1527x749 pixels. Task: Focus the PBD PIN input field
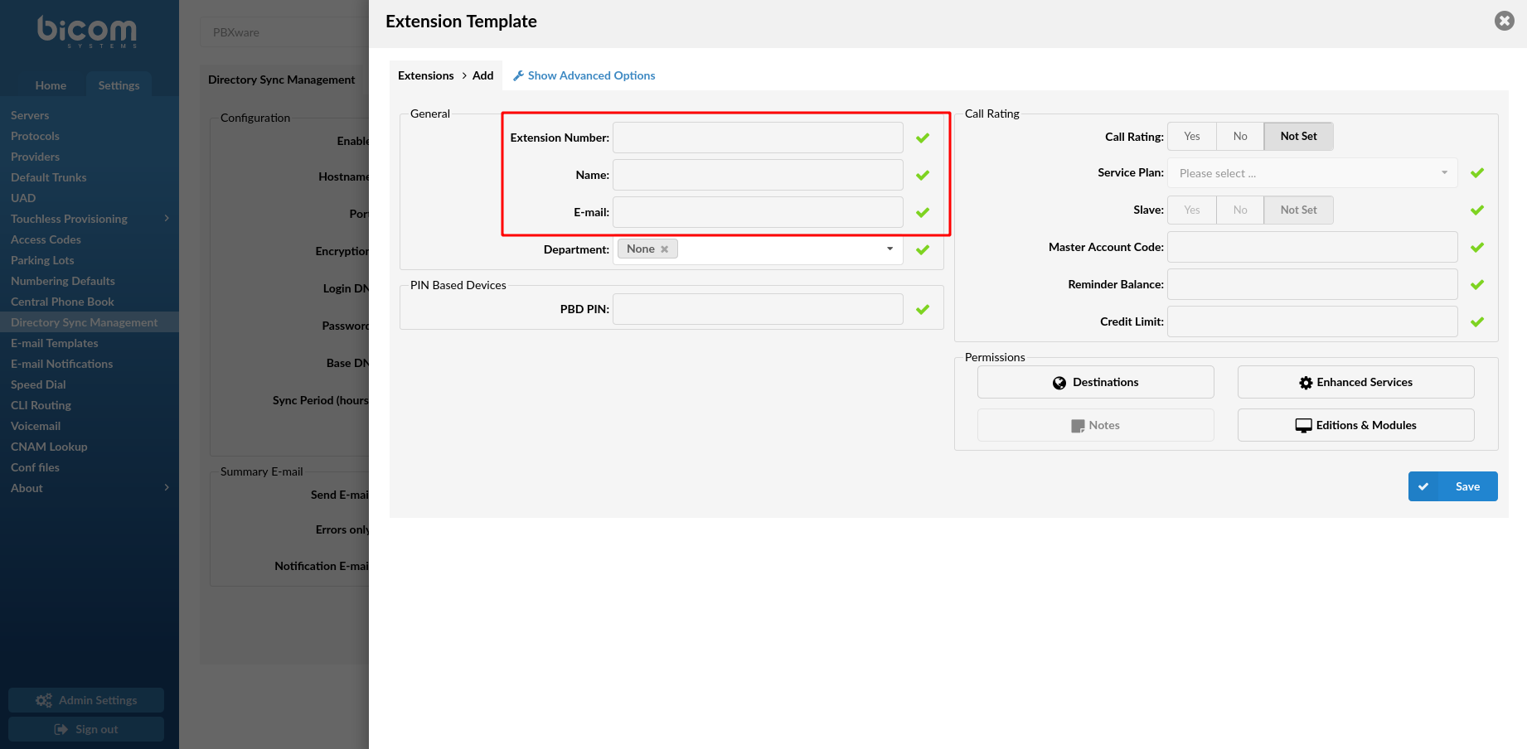point(758,309)
